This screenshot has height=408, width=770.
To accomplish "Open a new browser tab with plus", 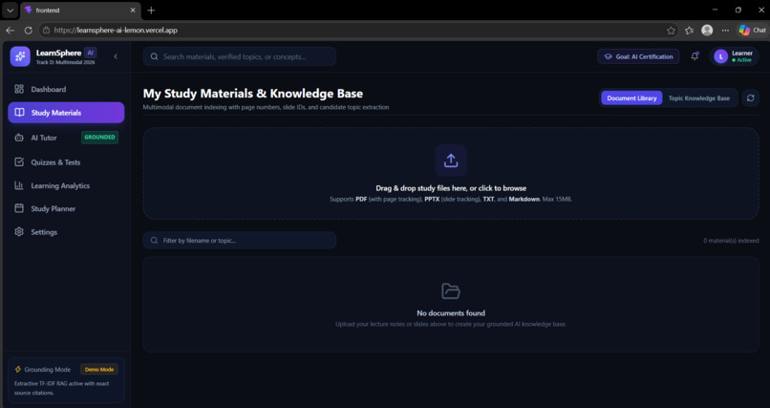I will 151,11.
